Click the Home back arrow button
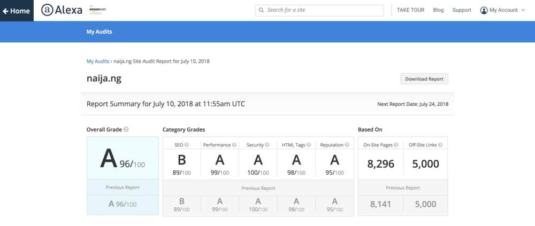The height and width of the screenshot is (226, 535). coord(17,11)
